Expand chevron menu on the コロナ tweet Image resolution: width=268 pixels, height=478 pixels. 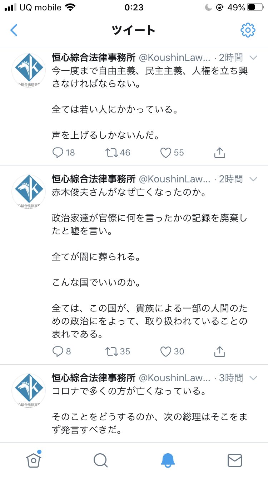coord(253,378)
